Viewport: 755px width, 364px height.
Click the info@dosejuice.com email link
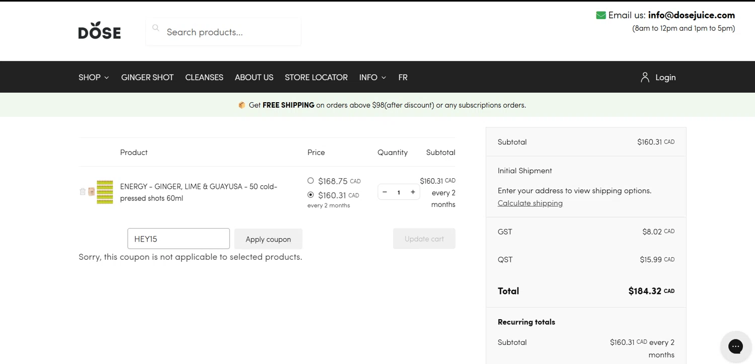tap(692, 15)
